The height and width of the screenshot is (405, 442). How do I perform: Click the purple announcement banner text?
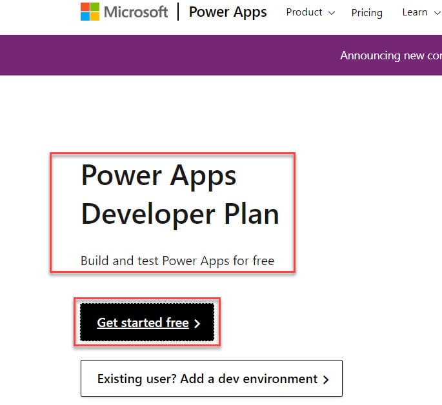click(x=390, y=55)
